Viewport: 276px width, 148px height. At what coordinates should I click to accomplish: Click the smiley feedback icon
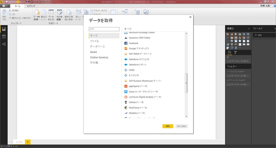[x=18, y=2]
